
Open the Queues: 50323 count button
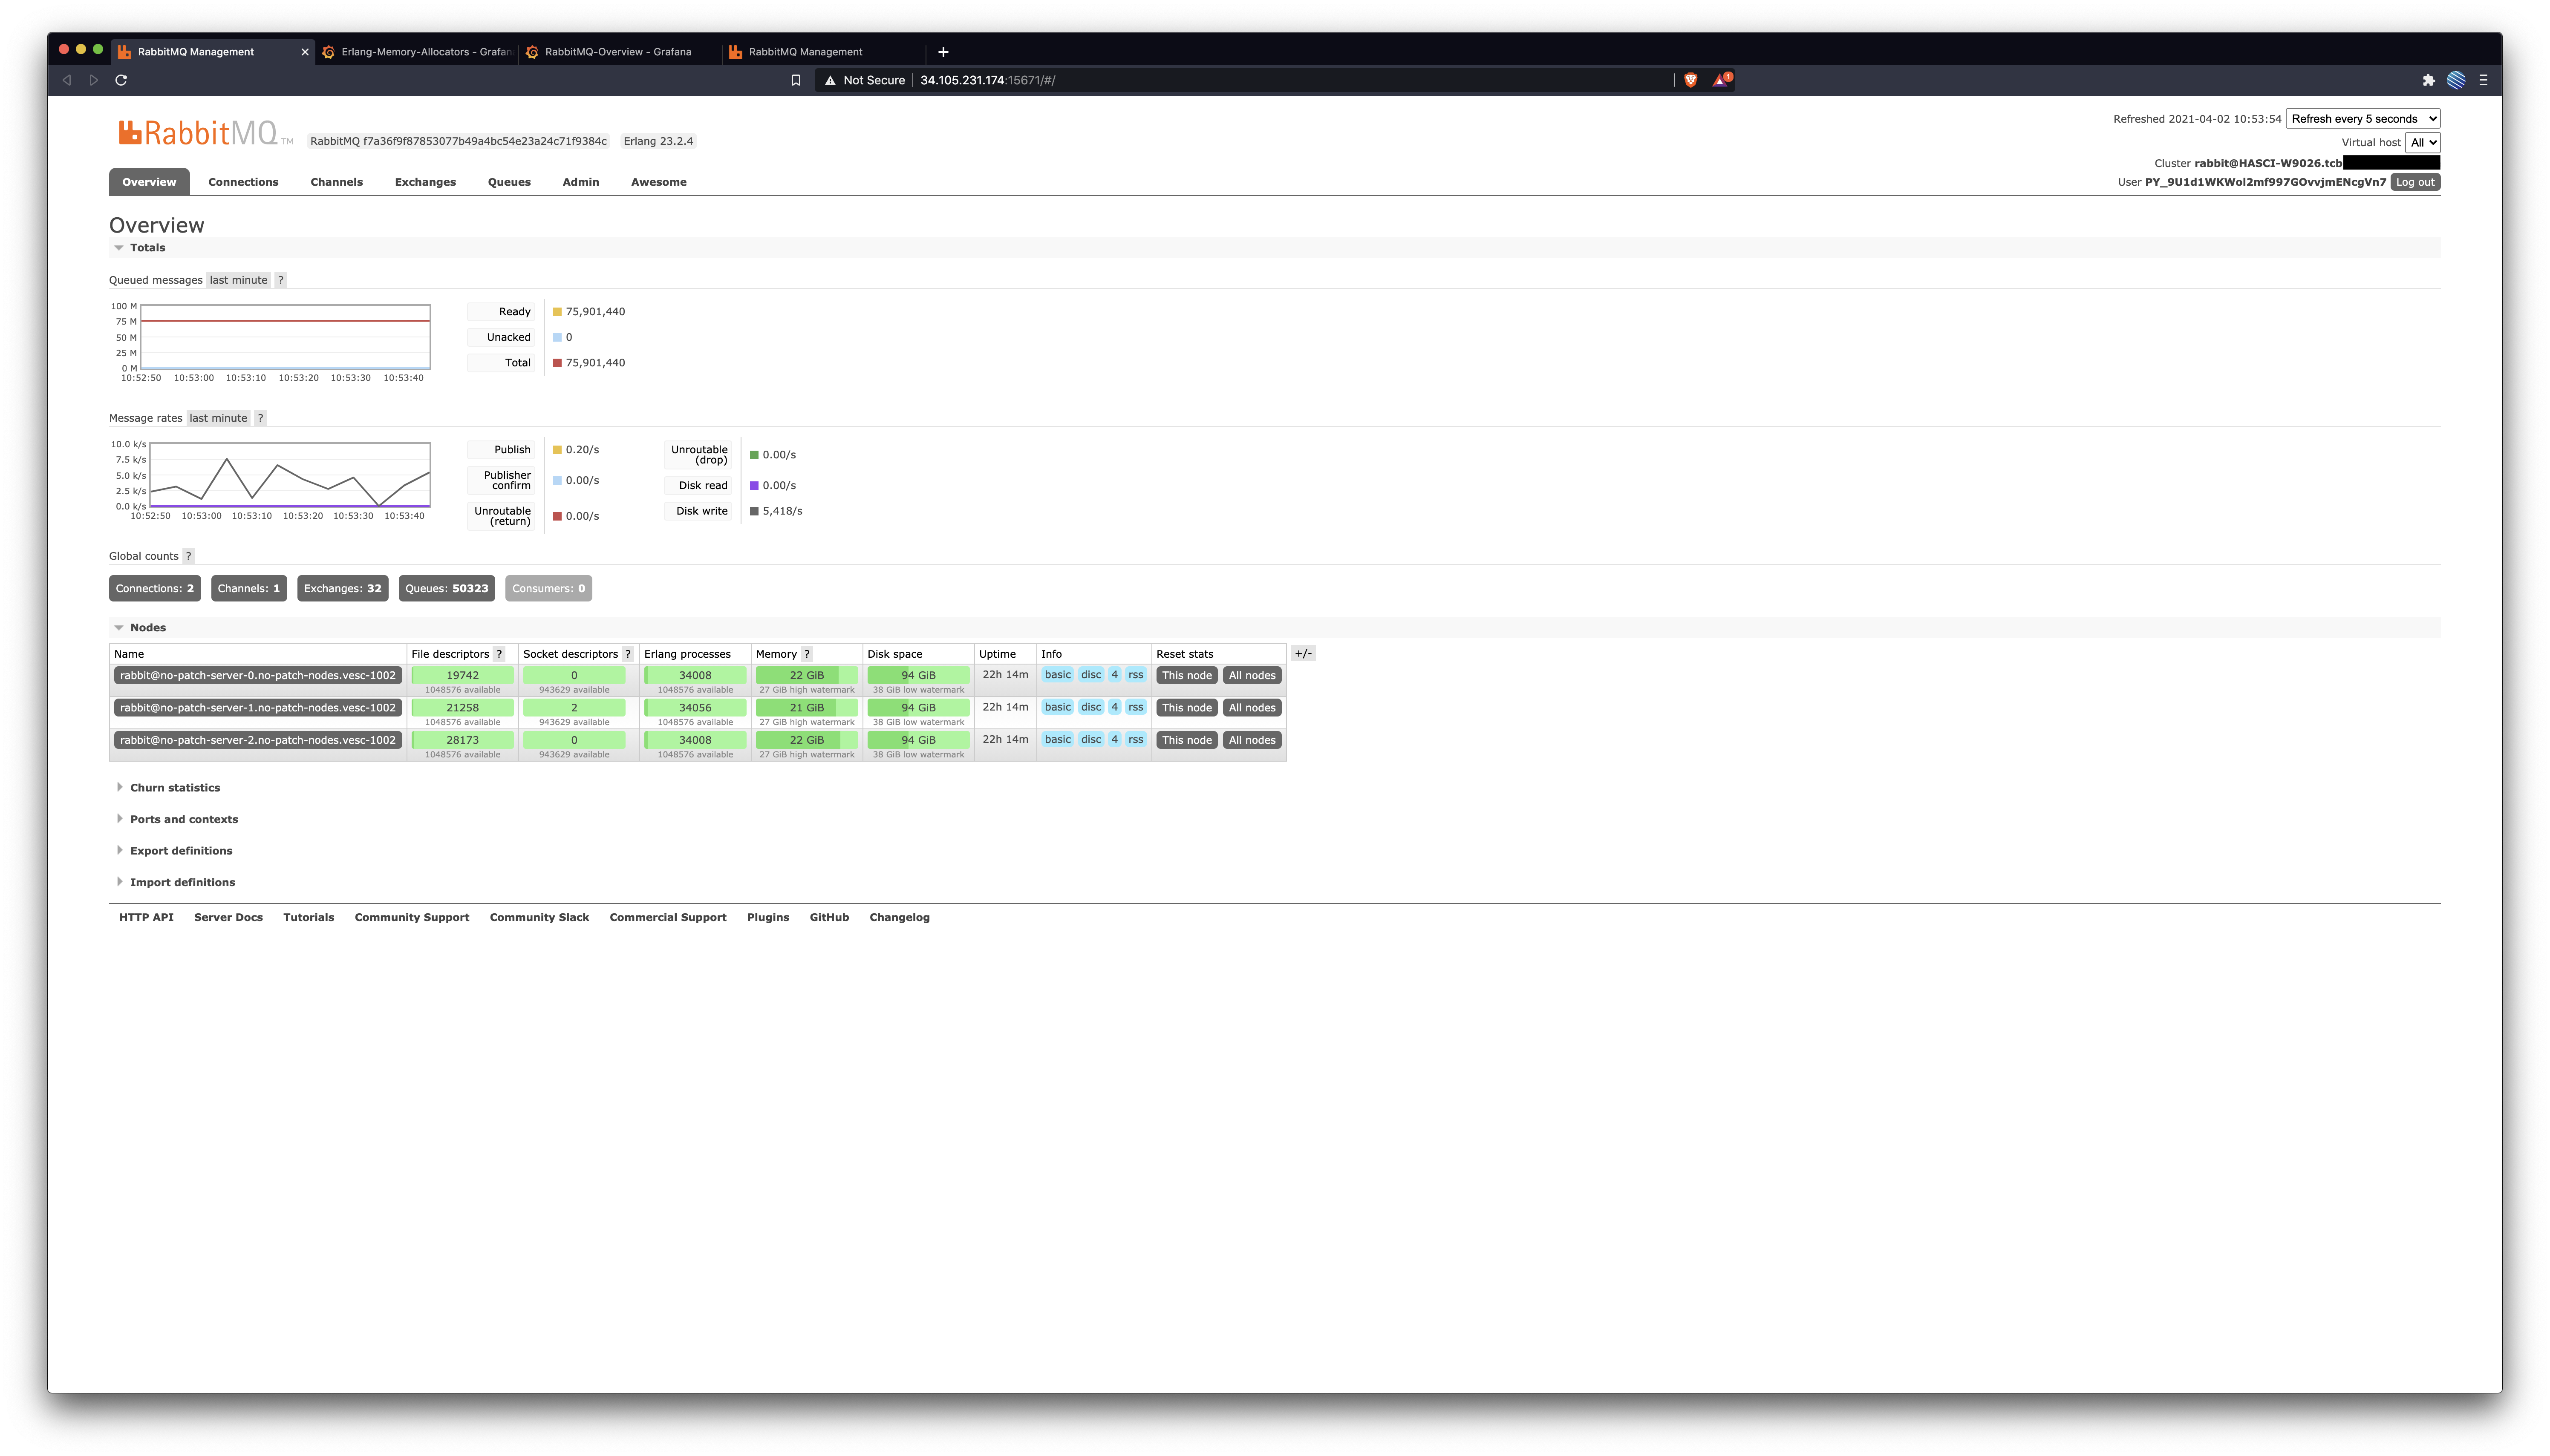(446, 588)
